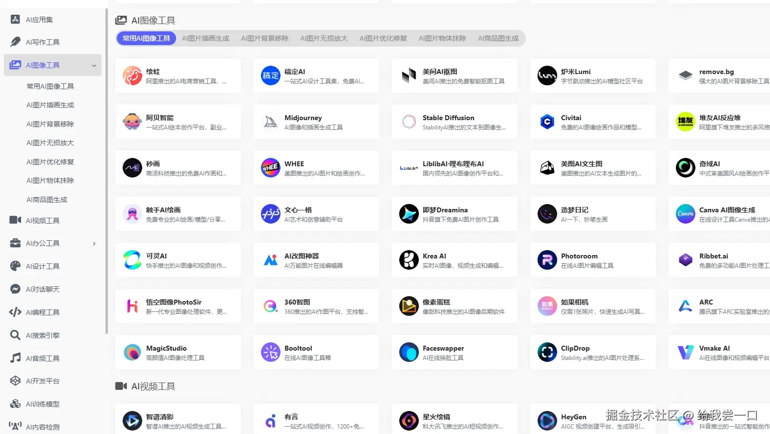Open the 美间AI抠图 card
Image resolution: width=770 pixels, height=434 pixels.
click(455, 76)
